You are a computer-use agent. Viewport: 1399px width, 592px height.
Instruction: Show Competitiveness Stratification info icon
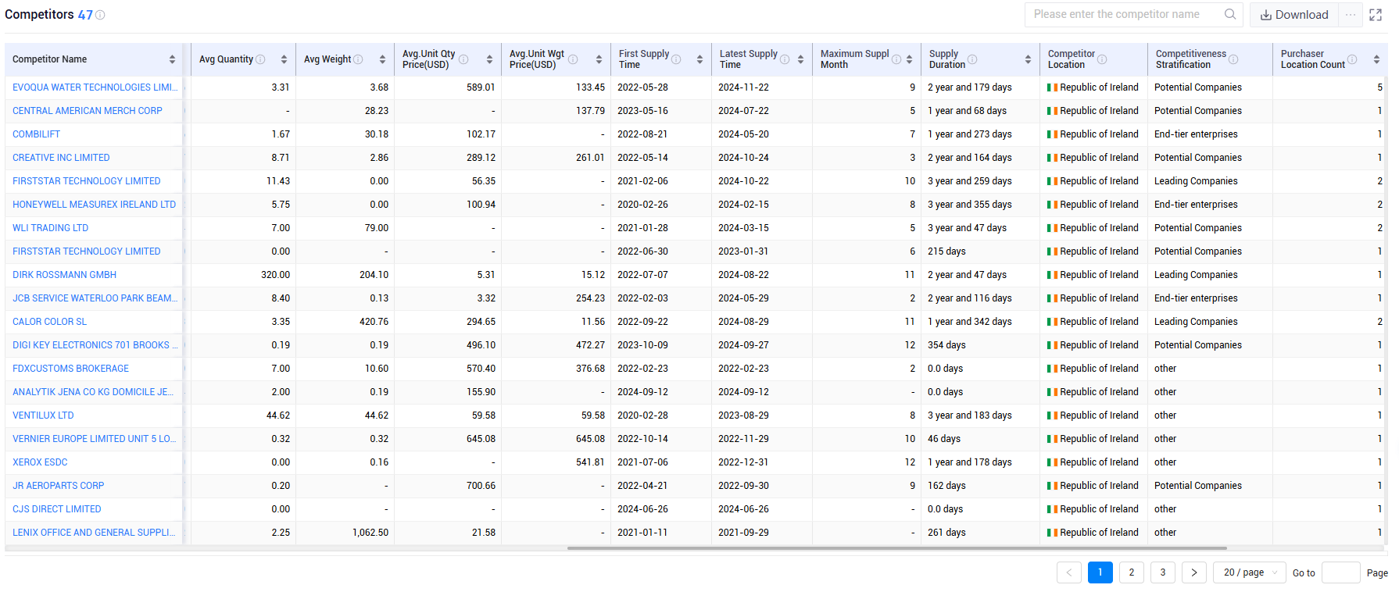[x=1233, y=59]
